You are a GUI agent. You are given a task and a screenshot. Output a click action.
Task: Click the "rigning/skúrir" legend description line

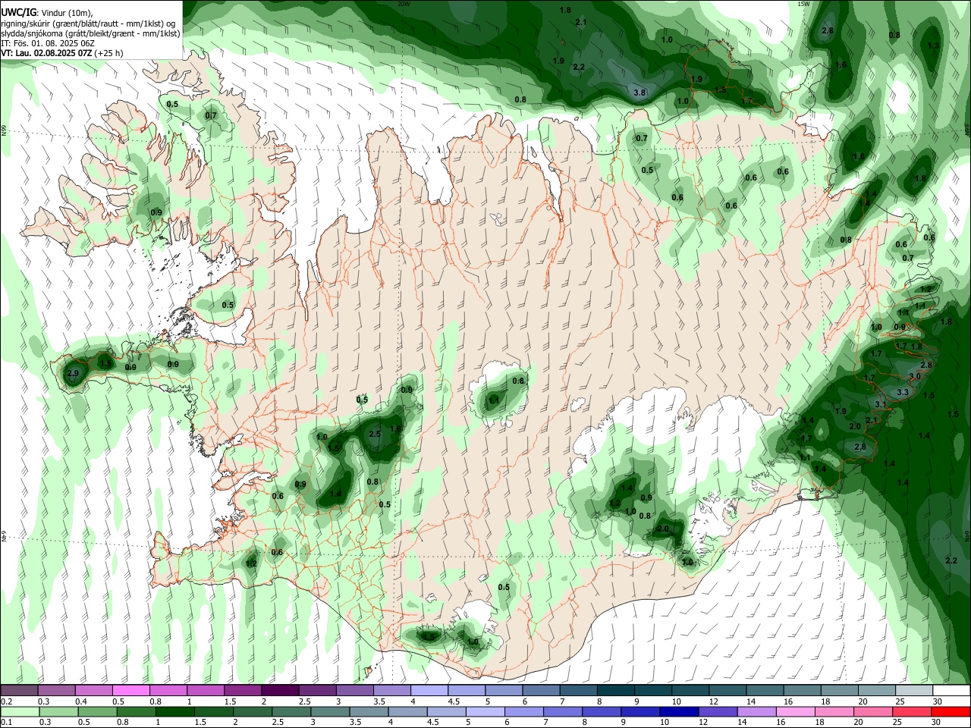(90, 23)
